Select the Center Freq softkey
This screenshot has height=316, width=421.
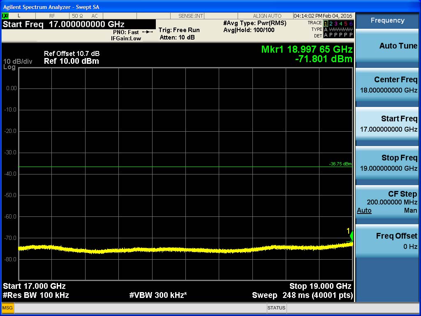(387, 85)
